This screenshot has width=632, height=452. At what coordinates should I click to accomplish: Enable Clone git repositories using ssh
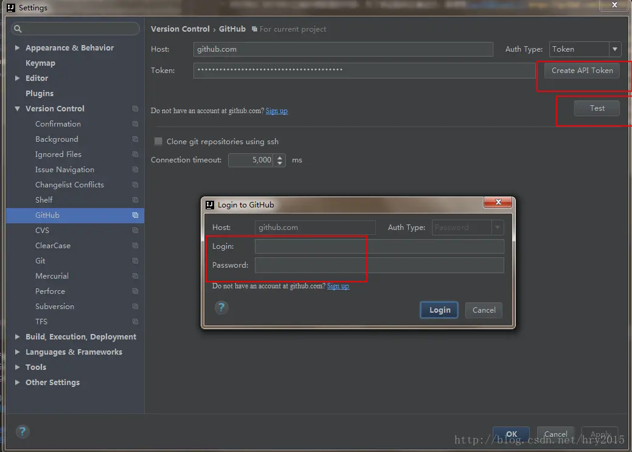(158, 142)
